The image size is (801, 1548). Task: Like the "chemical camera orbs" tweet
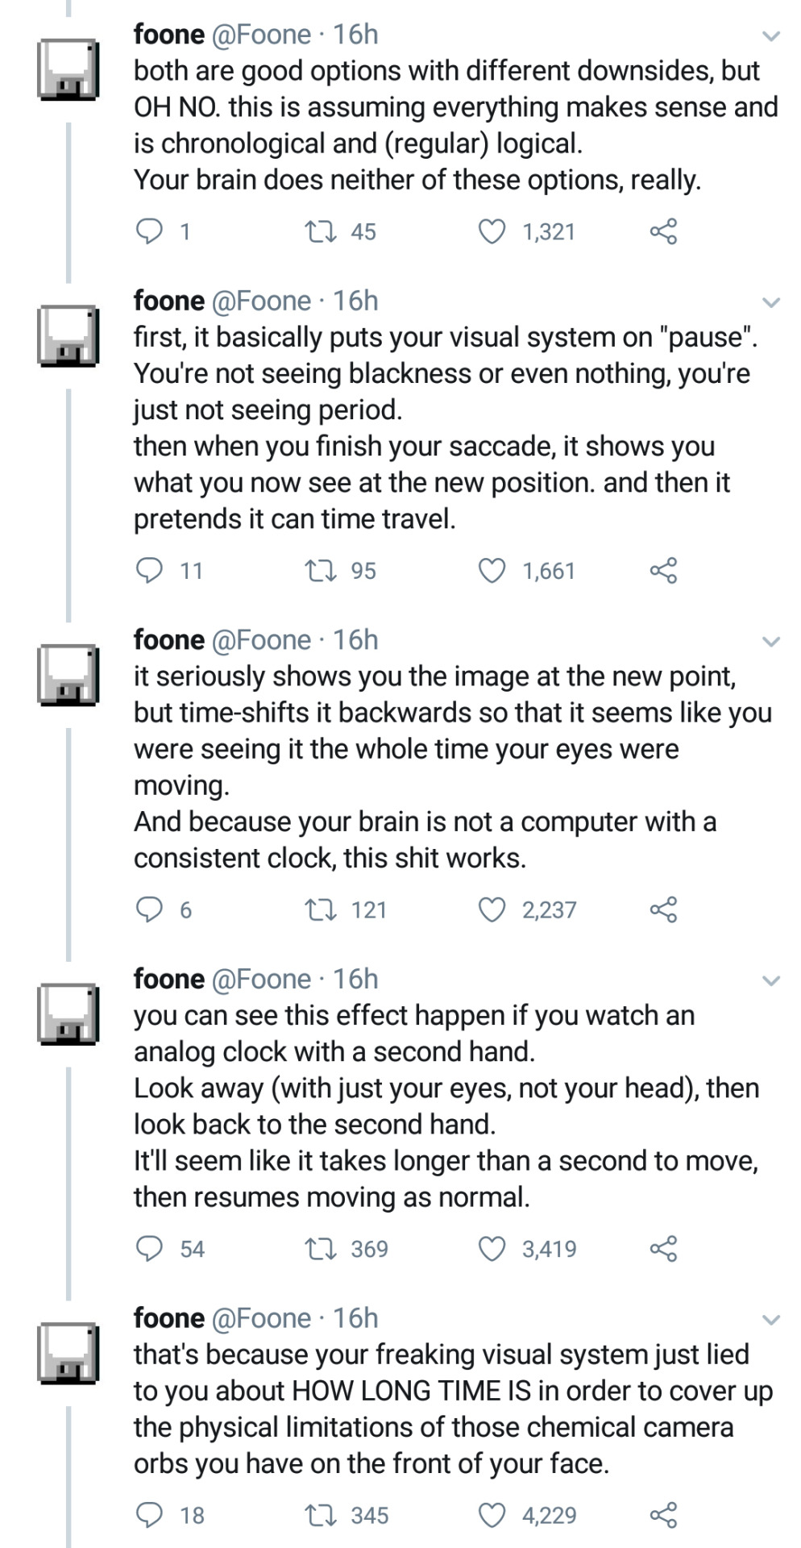[492, 1516]
